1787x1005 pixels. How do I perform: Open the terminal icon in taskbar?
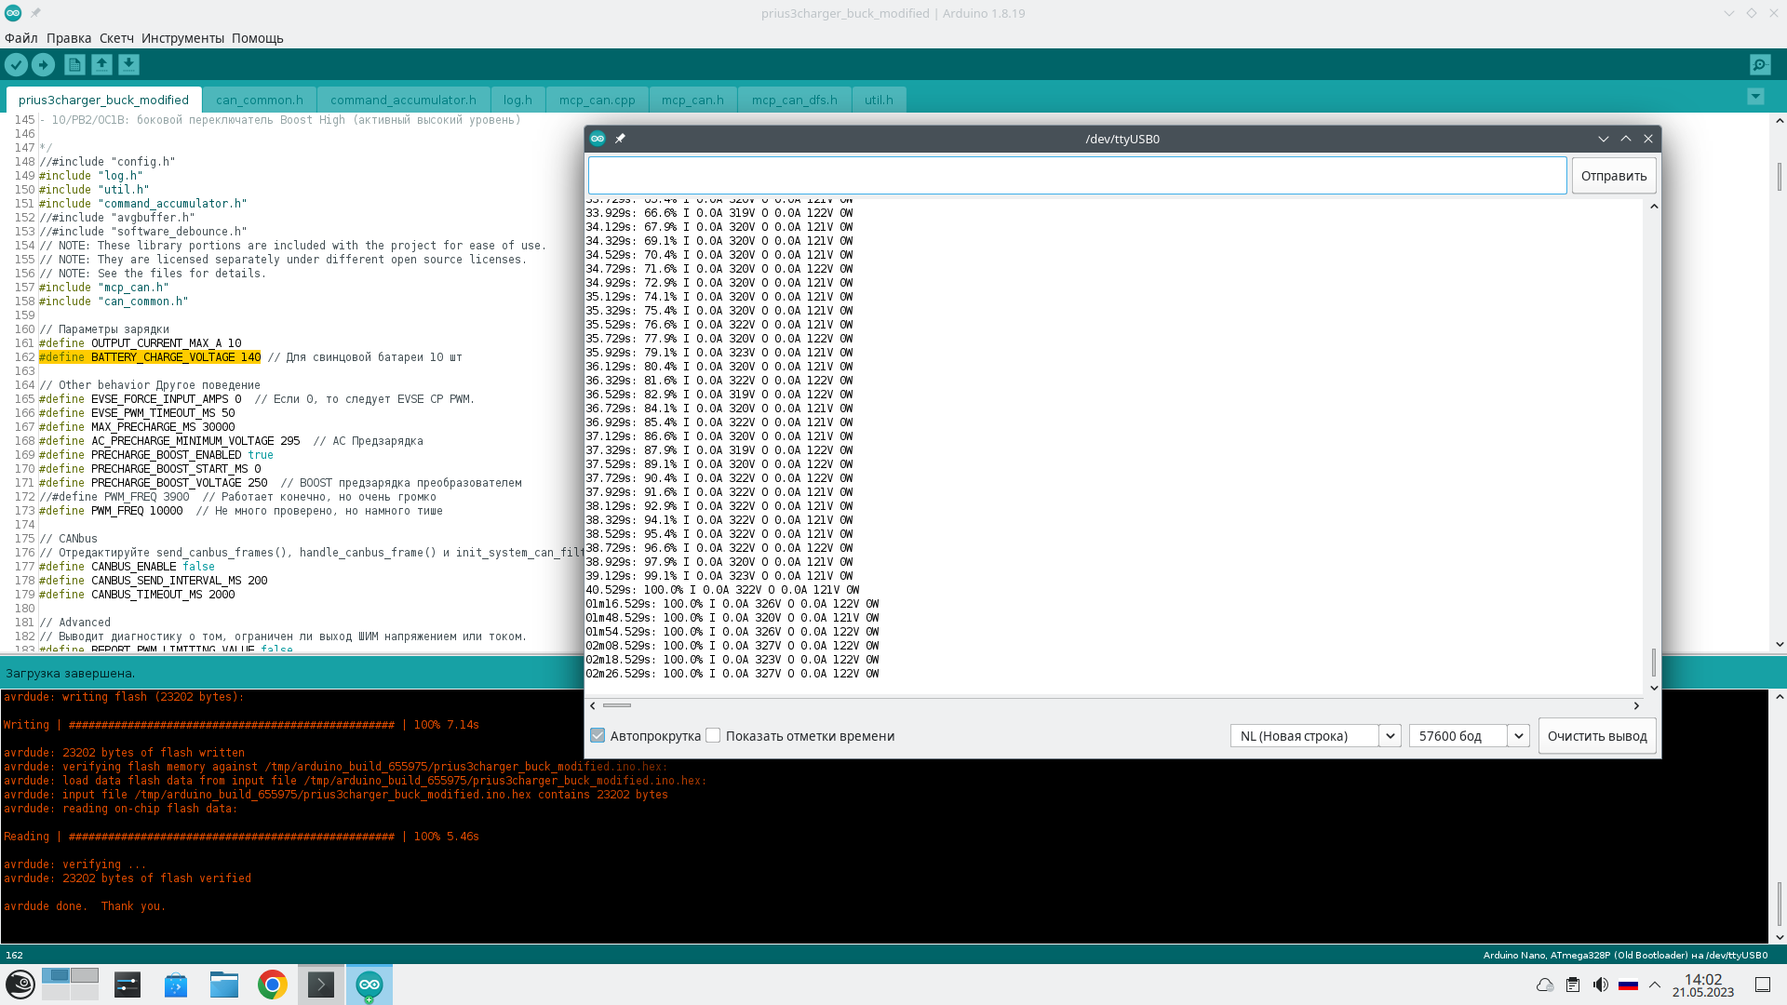(x=320, y=985)
